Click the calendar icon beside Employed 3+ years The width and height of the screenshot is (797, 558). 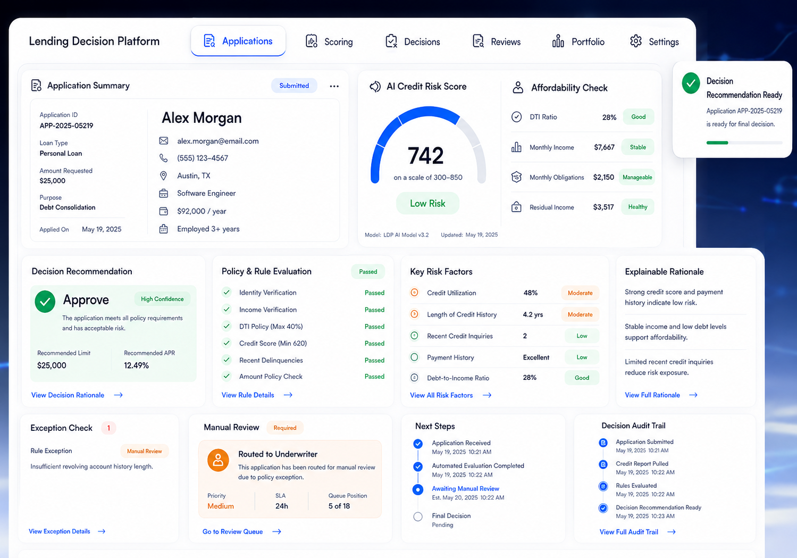[x=164, y=229]
